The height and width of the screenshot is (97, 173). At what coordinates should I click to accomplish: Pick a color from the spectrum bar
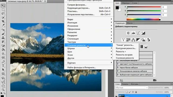(x=143, y=19)
